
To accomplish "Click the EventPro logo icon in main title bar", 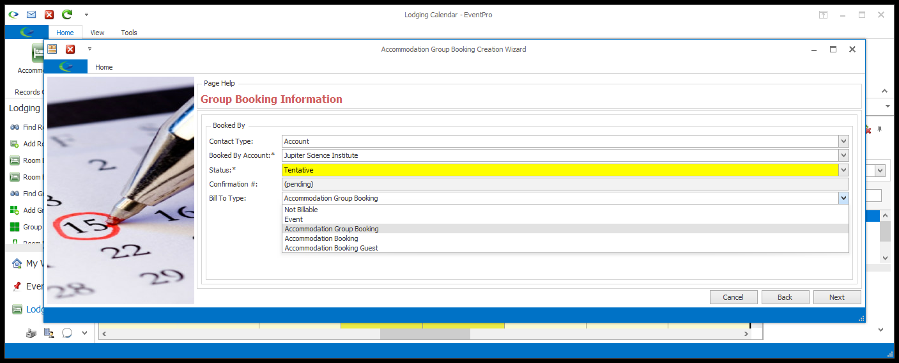I will tap(13, 14).
